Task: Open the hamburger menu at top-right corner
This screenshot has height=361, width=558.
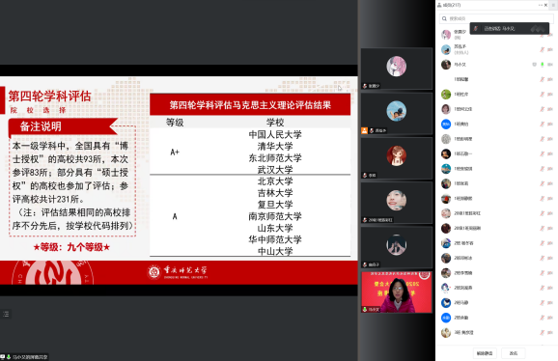Action: (554, 5)
